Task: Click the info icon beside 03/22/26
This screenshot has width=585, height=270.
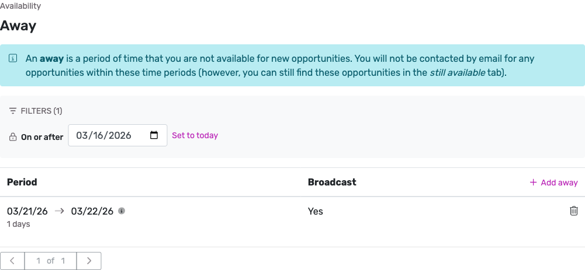Action: click(x=122, y=211)
